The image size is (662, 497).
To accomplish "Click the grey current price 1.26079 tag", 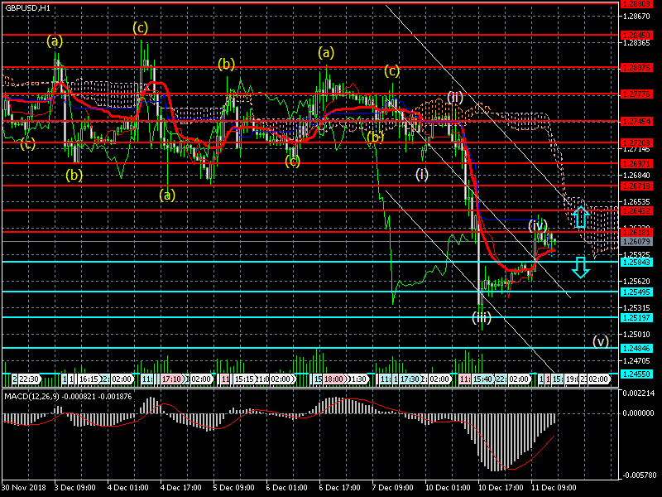I will (x=636, y=242).
